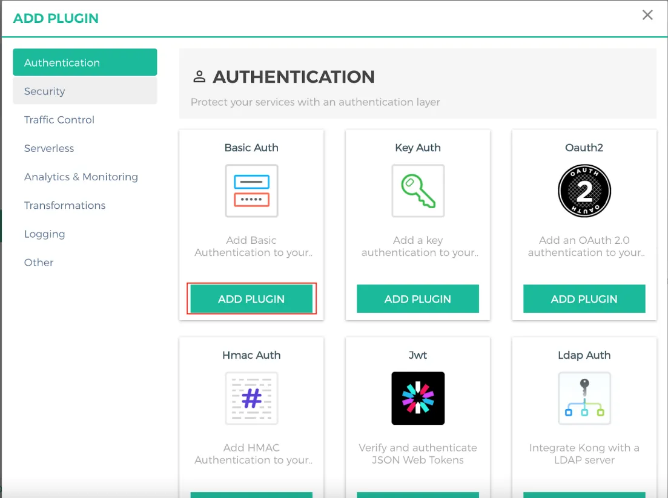Select the Authentication category tab
The image size is (668, 498).
tap(85, 62)
